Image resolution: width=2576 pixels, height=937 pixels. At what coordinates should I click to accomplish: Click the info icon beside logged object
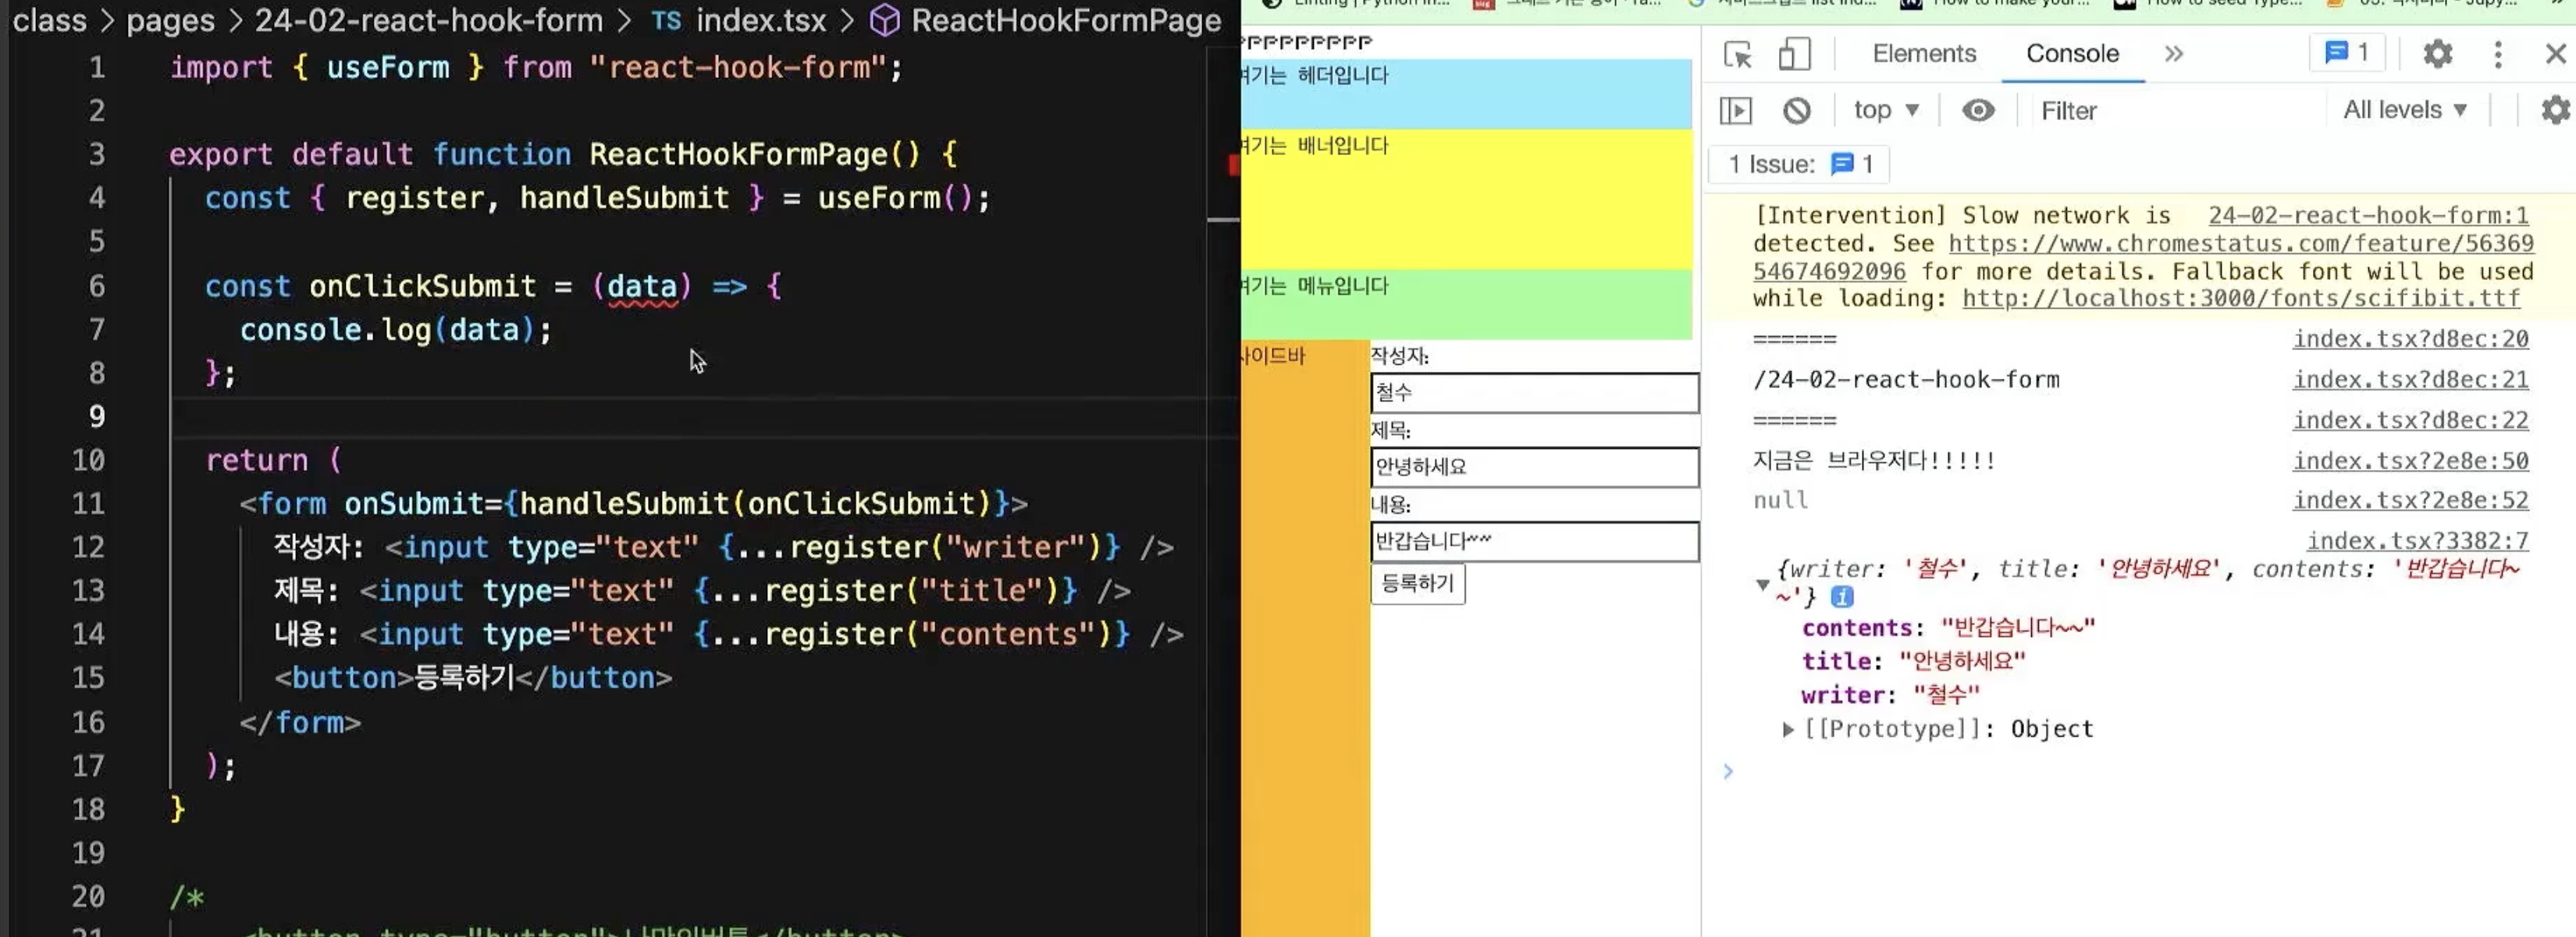[1841, 596]
